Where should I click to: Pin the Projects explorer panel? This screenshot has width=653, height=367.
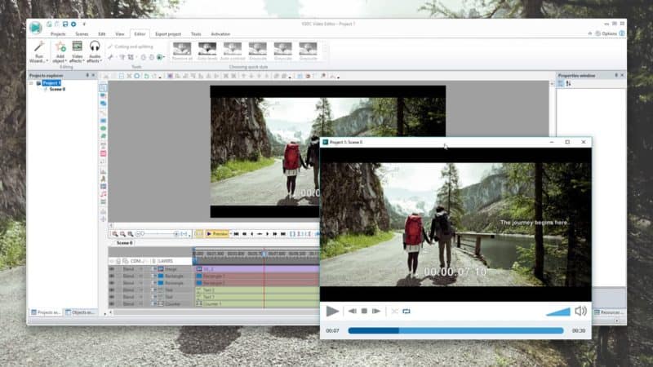tap(87, 75)
